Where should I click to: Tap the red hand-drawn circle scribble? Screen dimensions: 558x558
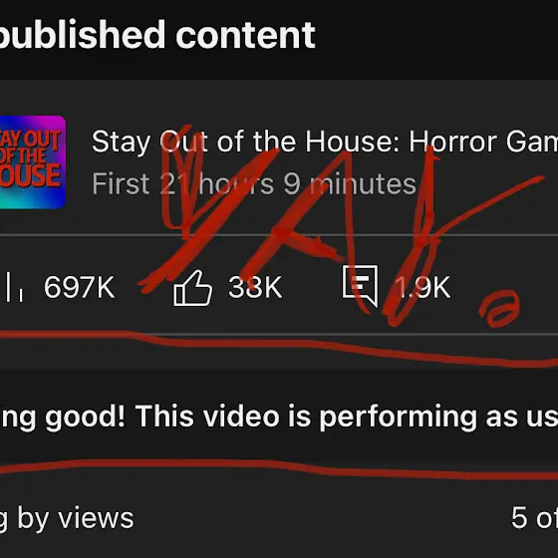[499, 308]
